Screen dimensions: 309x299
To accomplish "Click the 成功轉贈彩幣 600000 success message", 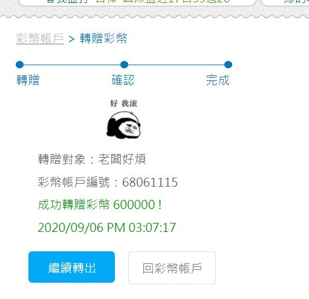I will (x=100, y=205).
